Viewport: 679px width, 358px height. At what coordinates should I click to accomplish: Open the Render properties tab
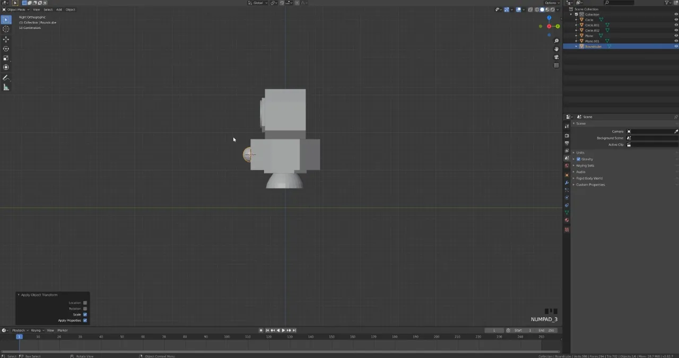point(567,136)
